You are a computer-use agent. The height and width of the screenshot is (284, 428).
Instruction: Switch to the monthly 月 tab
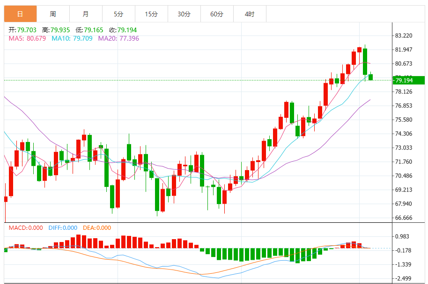click(x=86, y=14)
